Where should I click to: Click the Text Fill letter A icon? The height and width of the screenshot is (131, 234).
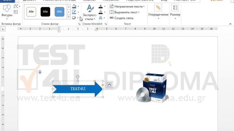coord(101,7)
